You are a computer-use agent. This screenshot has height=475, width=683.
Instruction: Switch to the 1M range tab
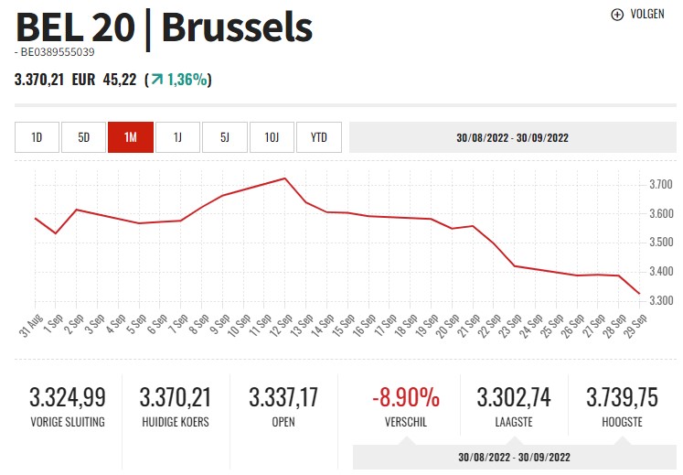[x=131, y=137]
